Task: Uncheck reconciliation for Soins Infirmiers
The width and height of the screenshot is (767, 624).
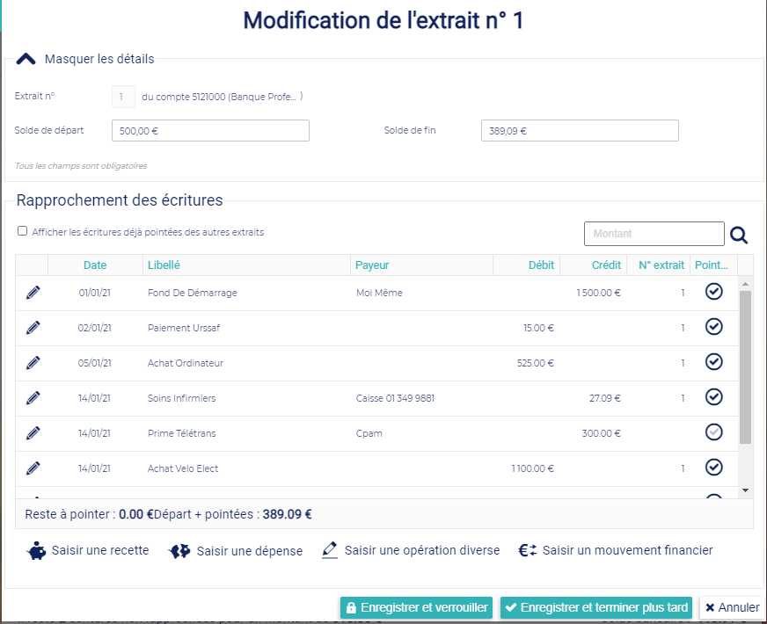Action: click(714, 397)
